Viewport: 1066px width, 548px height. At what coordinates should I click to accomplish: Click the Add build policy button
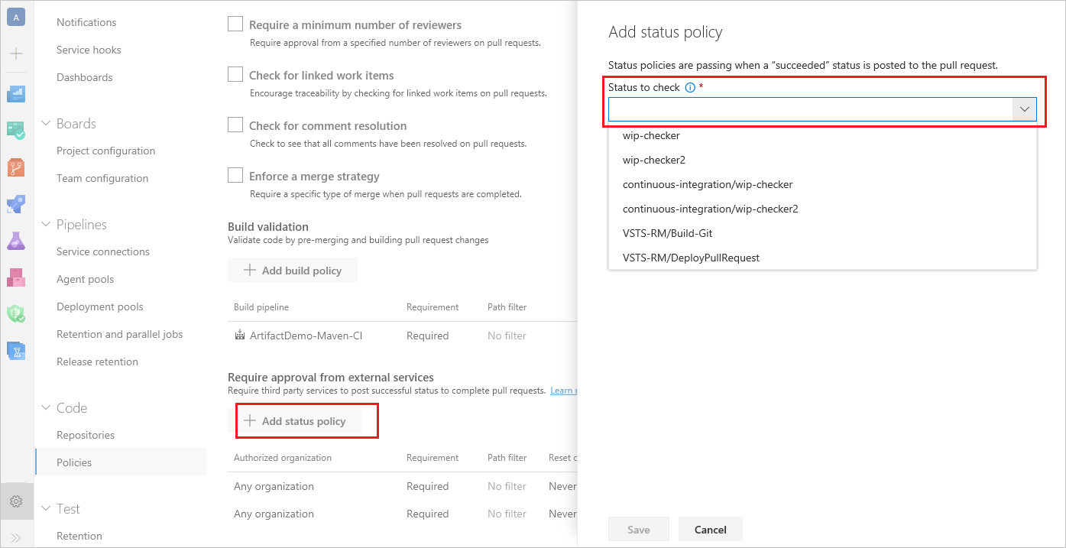pos(293,269)
